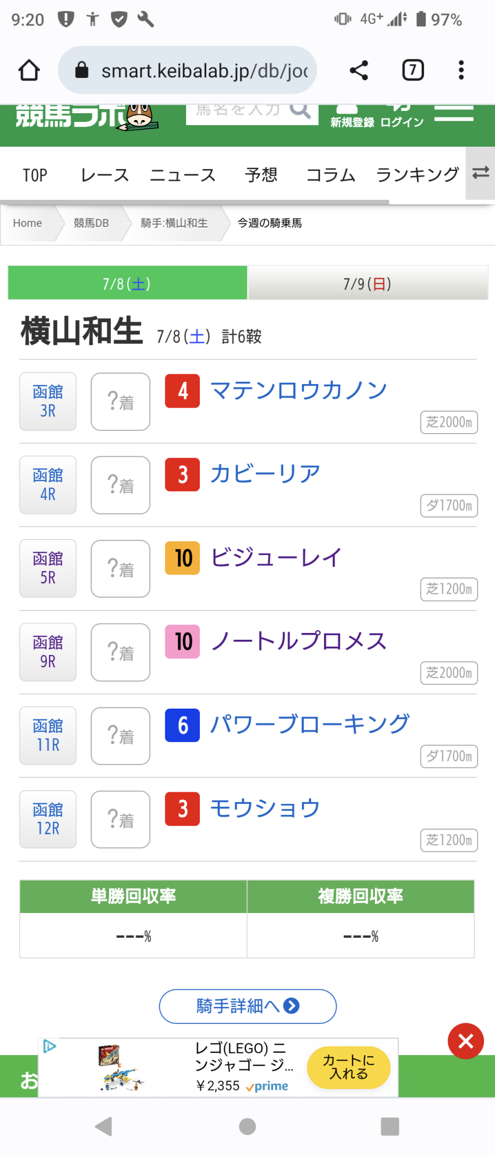495x1155 pixels.
Task: Click the ad choices triangle icon
Action: [x=50, y=1046]
